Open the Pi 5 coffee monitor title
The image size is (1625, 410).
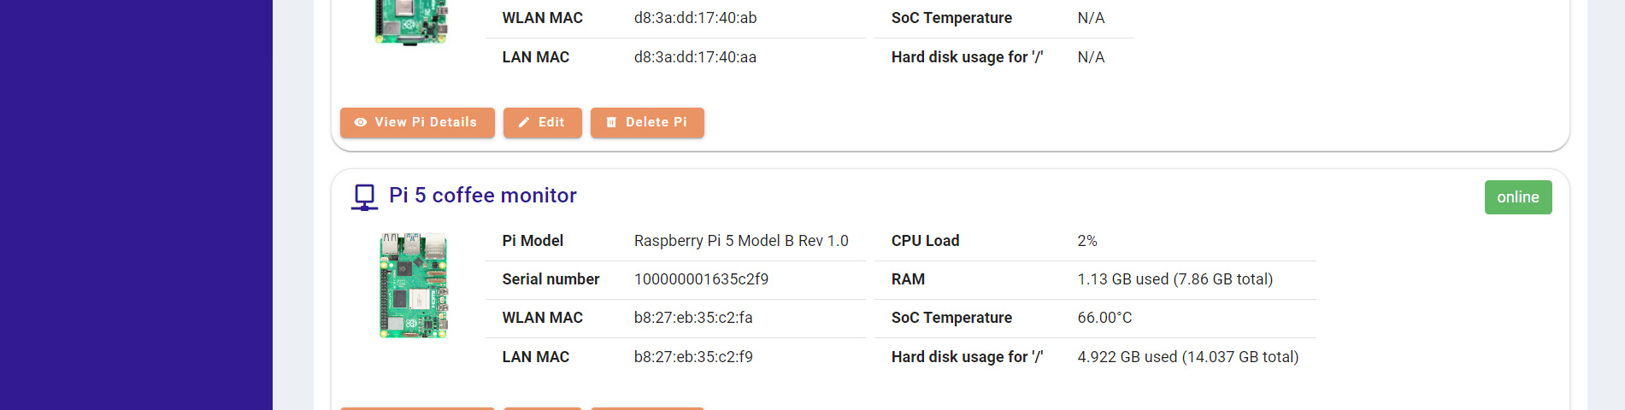(x=482, y=196)
